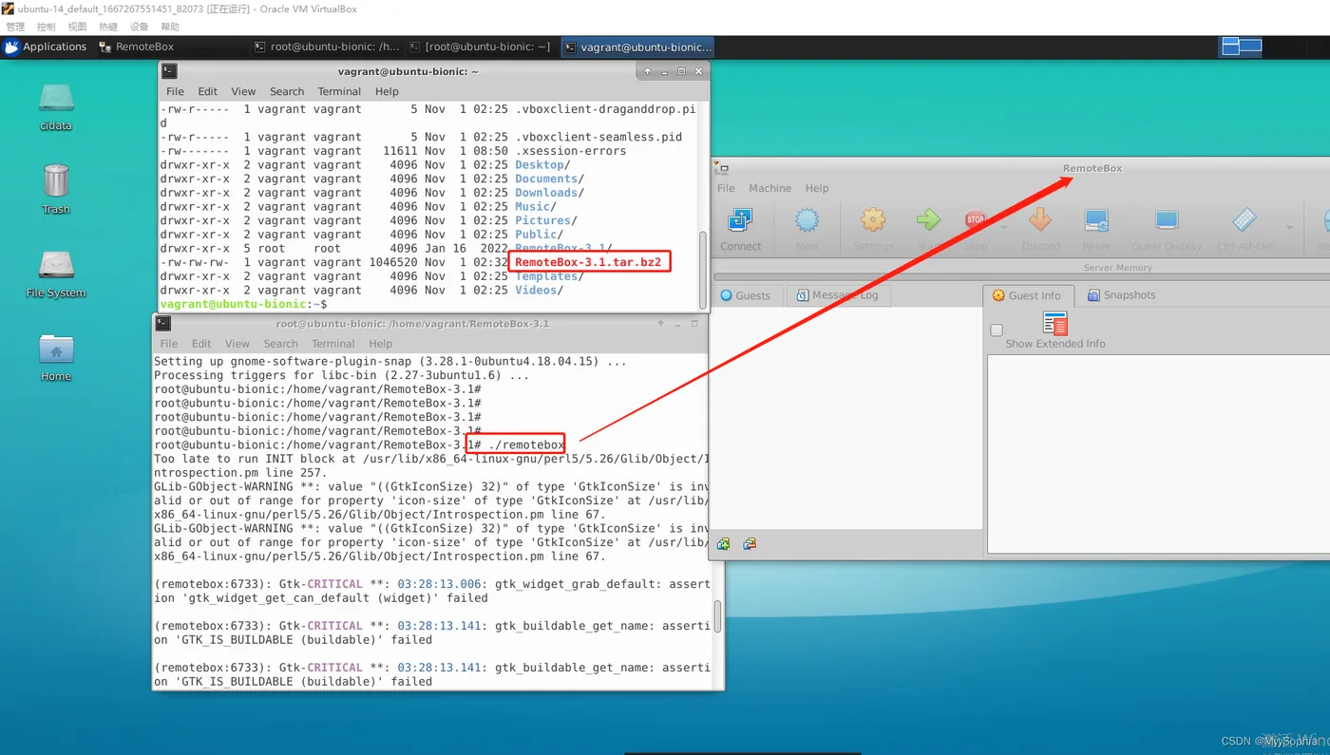Image resolution: width=1330 pixels, height=755 pixels.
Task: Click the red Stop sign toolbar icon
Action: coord(976,219)
